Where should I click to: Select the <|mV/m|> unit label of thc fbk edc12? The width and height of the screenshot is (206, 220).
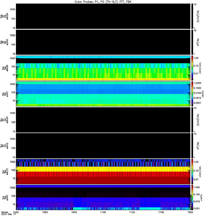(x=200, y=172)
